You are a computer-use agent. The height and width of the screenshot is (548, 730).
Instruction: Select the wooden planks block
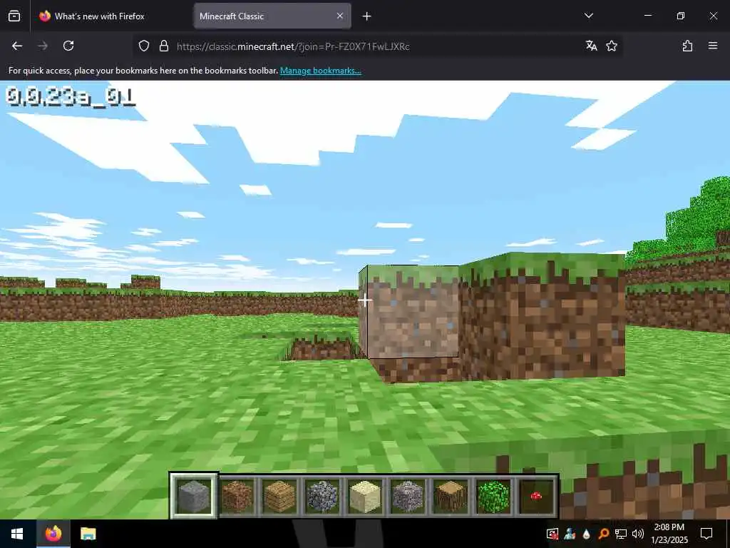(x=279, y=497)
